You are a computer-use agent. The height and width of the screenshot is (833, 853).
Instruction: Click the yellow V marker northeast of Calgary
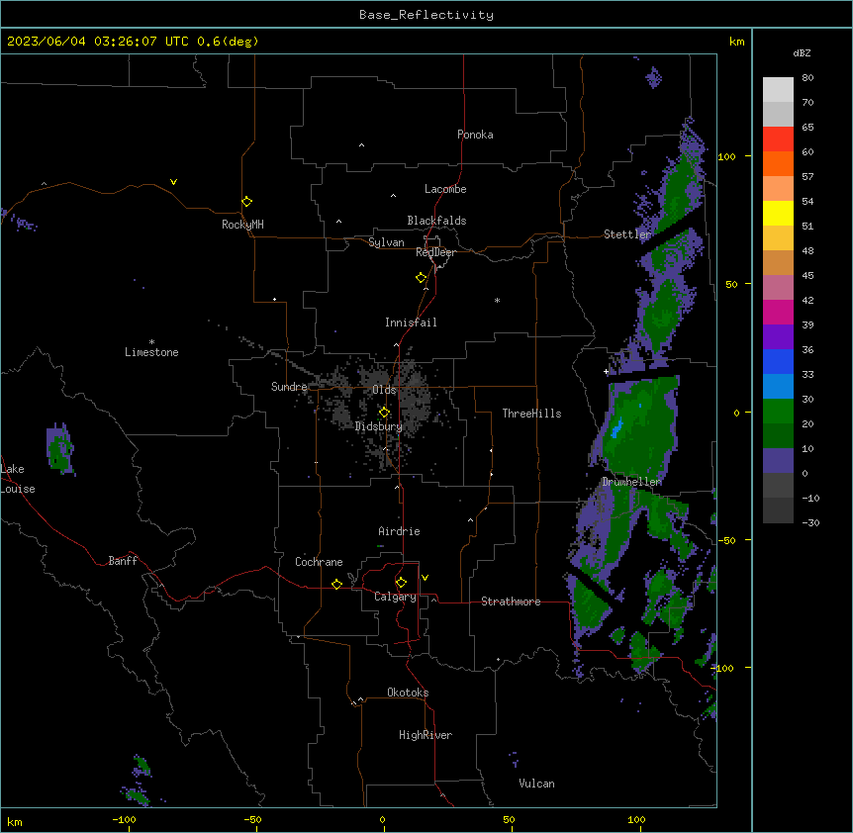pos(425,578)
